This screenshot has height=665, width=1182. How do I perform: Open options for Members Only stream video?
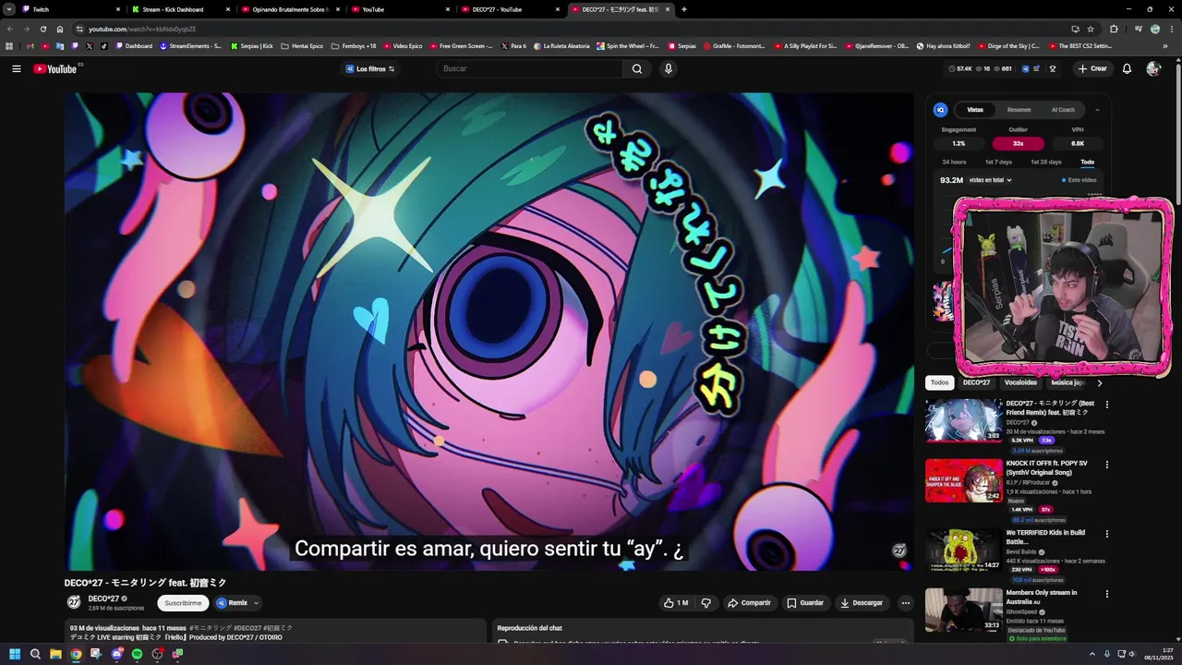tap(1107, 594)
